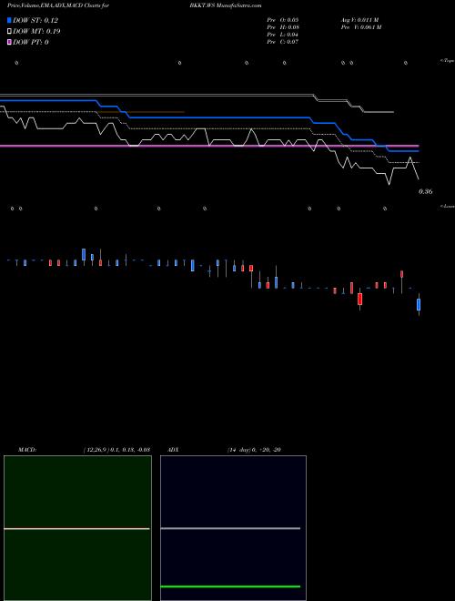The width and height of the screenshot is (455, 601).
Task: Click the 'BKKT.WS ManafaSutra.com' header text
Action: [225, 5]
